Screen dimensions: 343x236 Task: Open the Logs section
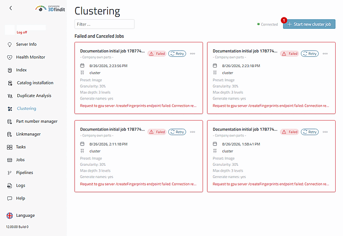pos(21,186)
